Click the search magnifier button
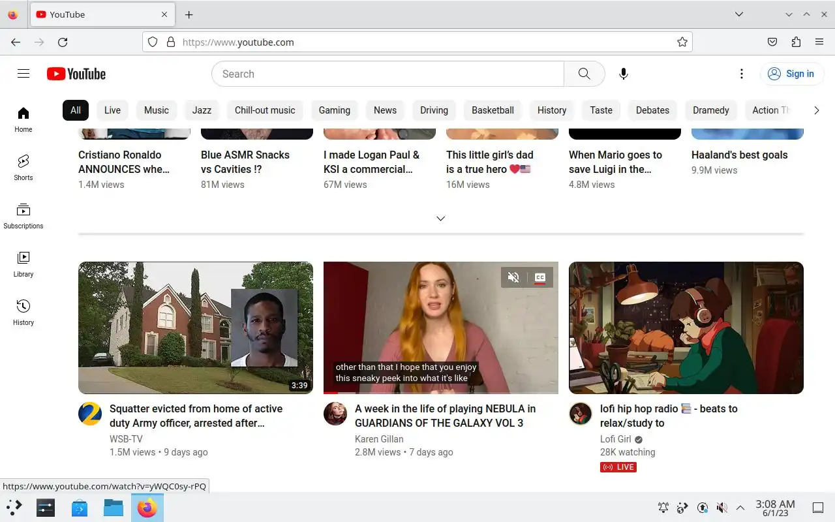This screenshot has width=835, height=522. [584, 74]
